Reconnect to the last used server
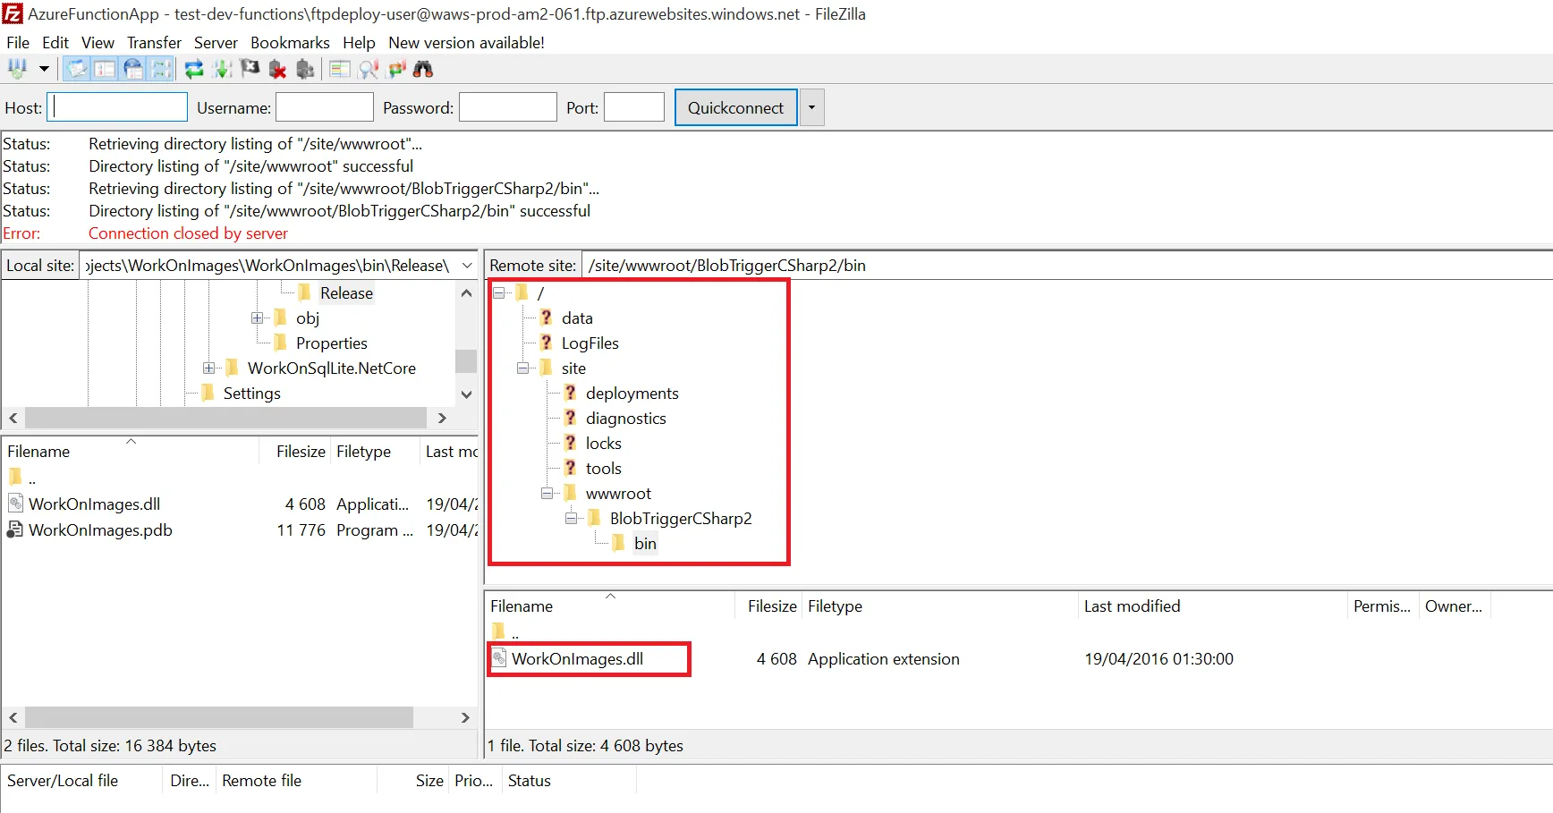Viewport: 1553px width, 813px height. (305, 69)
